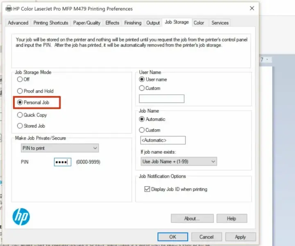295x246 pixels.
Task: Select Personal Job storage mode
Action: click(x=33, y=102)
